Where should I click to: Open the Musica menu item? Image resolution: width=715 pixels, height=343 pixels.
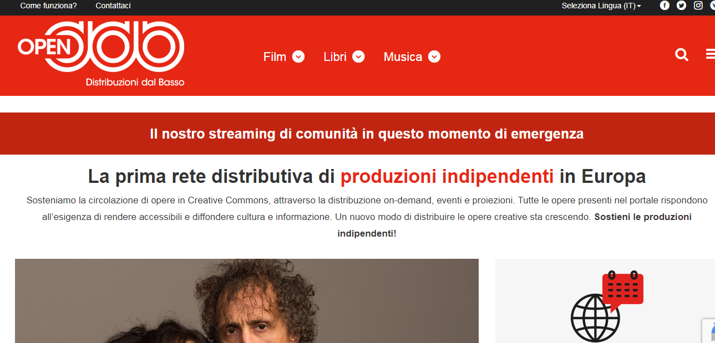click(403, 57)
